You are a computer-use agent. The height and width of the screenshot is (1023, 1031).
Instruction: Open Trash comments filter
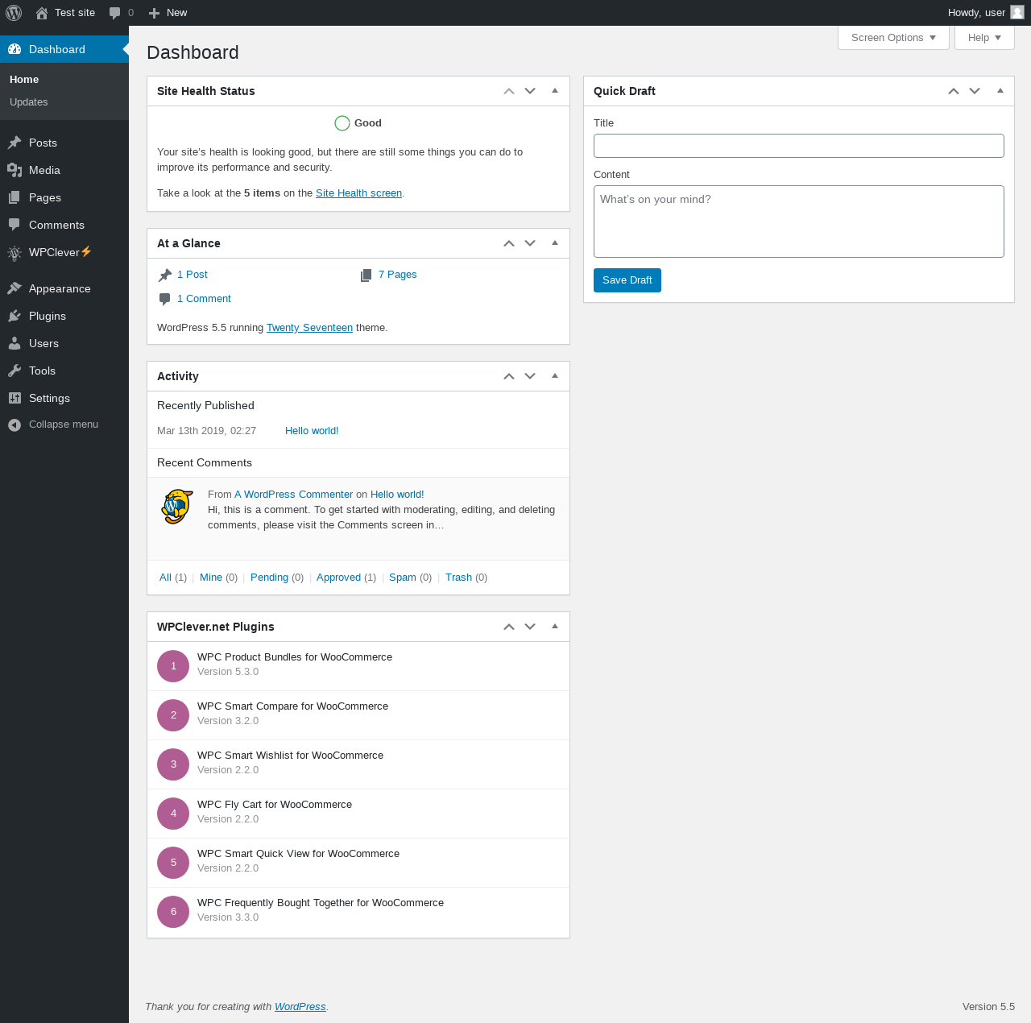(x=458, y=578)
